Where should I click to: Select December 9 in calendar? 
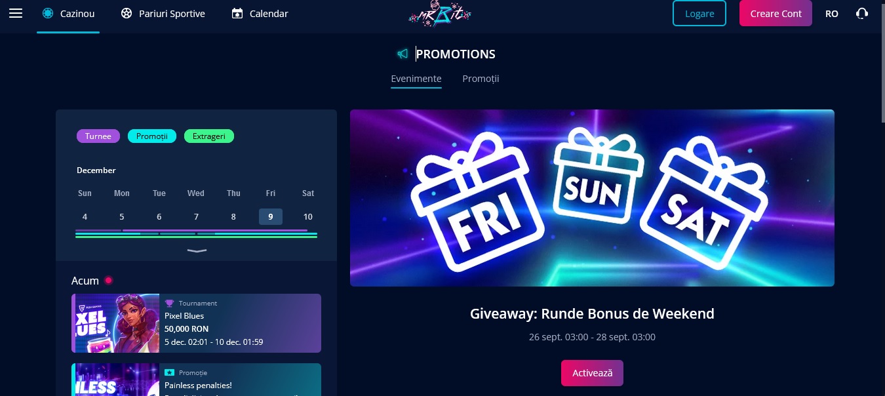click(271, 216)
